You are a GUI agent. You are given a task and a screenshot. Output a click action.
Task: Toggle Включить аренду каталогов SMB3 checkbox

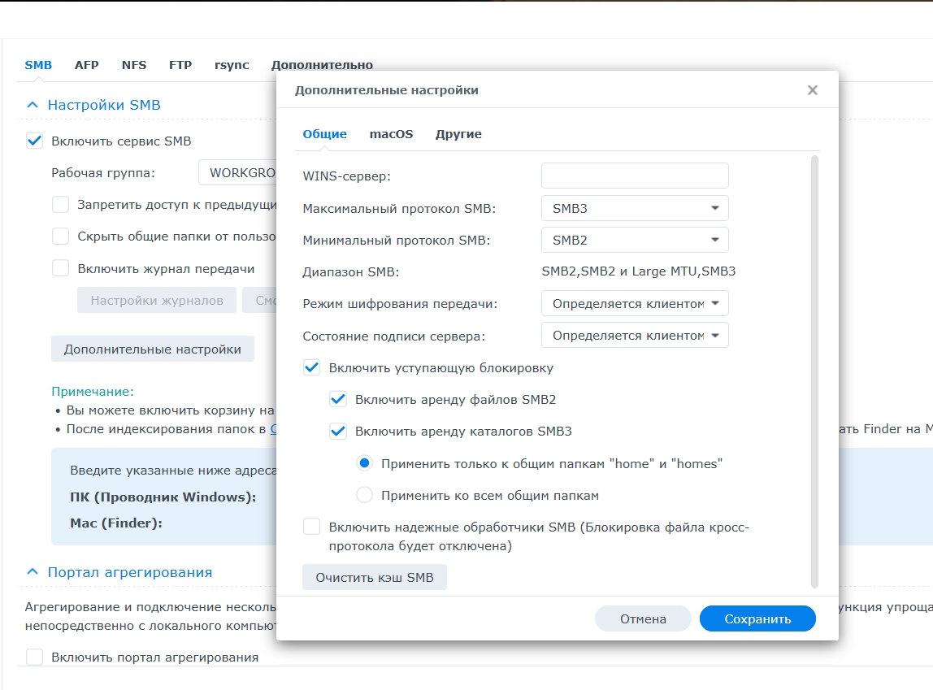point(338,431)
